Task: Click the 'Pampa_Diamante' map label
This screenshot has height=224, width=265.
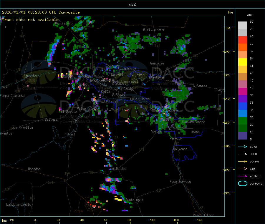Action: (12, 96)
